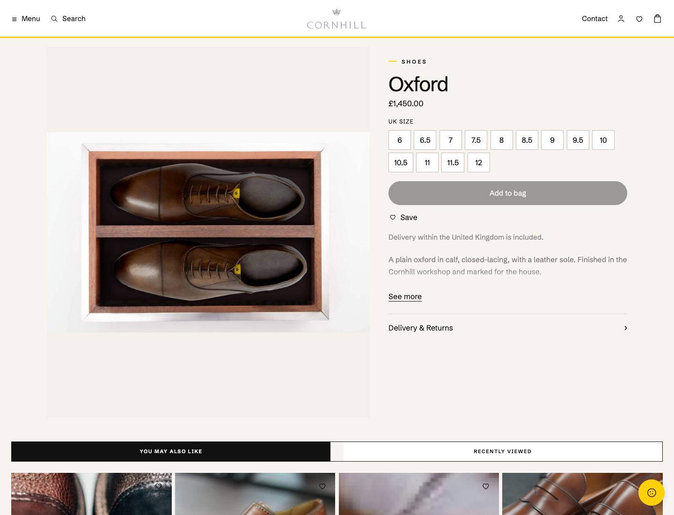Expand description with See more

[x=405, y=296]
